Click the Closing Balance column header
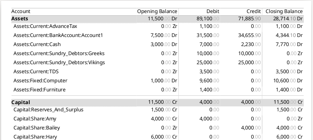The image size is (313, 140). [284, 12]
